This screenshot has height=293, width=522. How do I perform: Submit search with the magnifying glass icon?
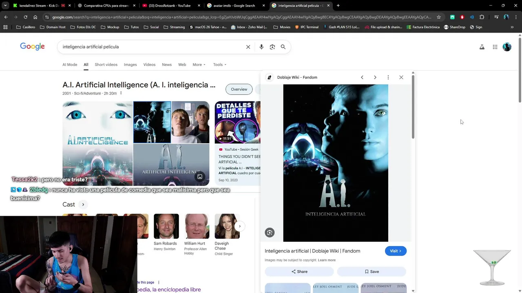tap(283, 47)
